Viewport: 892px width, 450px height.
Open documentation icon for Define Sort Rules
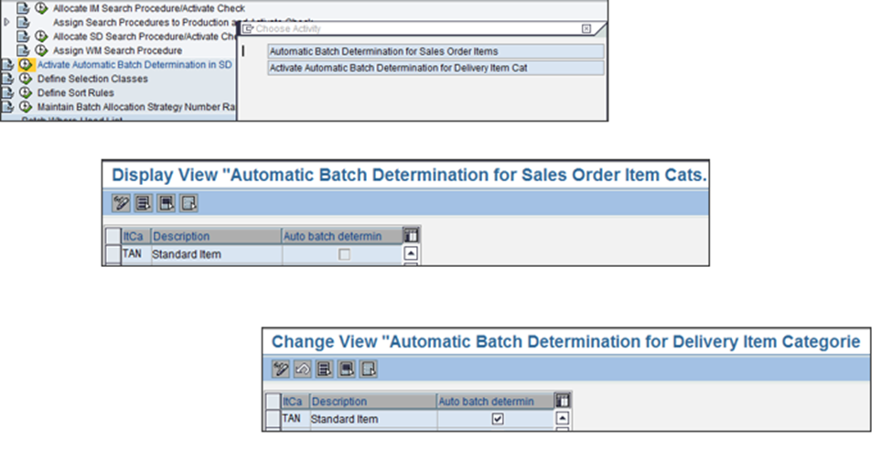[6, 92]
